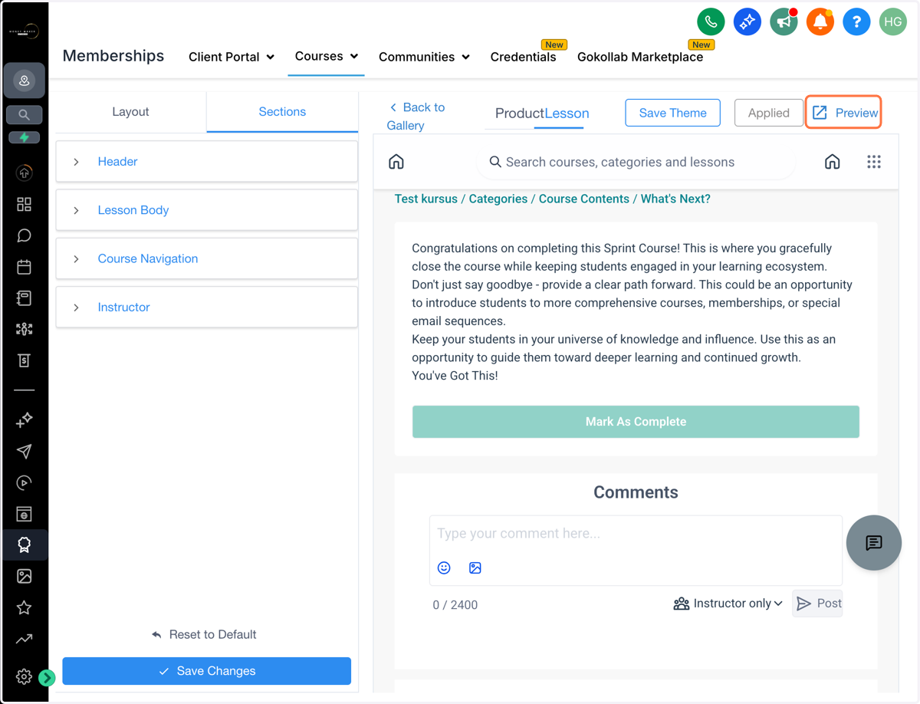Image resolution: width=920 pixels, height=704 pixels.
Task: Open the Communities dropdown menu
Action: click(x=424, y=57)
